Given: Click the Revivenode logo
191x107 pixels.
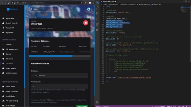Looking at the screenshot, I should 12,9.
